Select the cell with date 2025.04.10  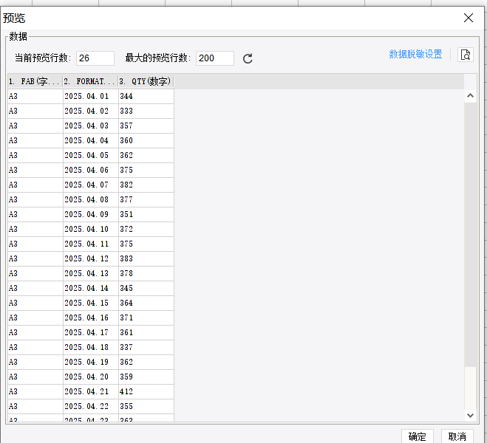(91, 230)
